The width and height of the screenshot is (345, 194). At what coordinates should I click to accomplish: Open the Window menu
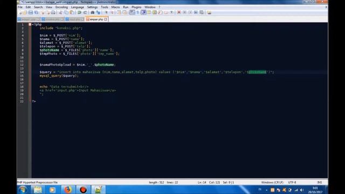pos(150,7)
